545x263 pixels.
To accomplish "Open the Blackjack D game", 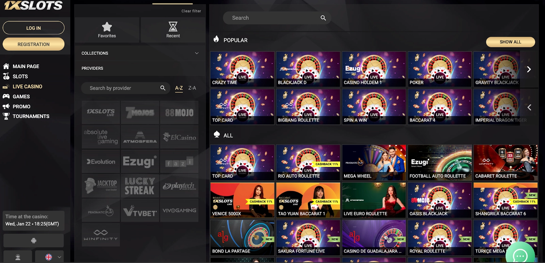I will pyautogui.click(x=308, y=69).
